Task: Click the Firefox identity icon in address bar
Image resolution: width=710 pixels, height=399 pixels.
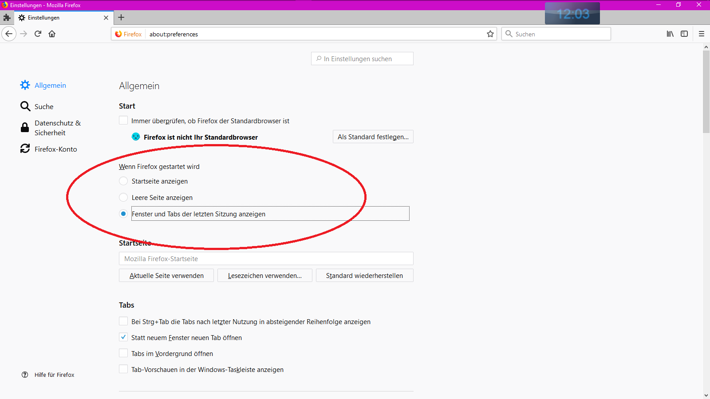Action: pyautogui.click(x=118, y=34)
